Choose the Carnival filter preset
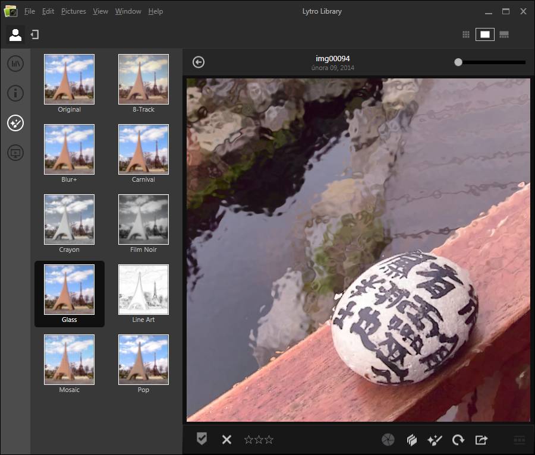Image resolution: width=535 pixels, height=455 pixels. point(143,150)
